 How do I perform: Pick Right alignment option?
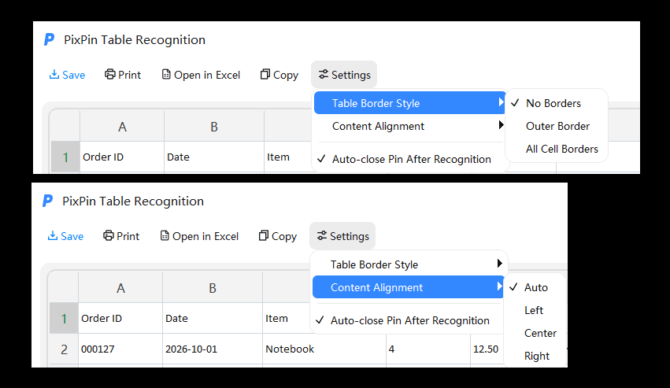tap(537, 356)
